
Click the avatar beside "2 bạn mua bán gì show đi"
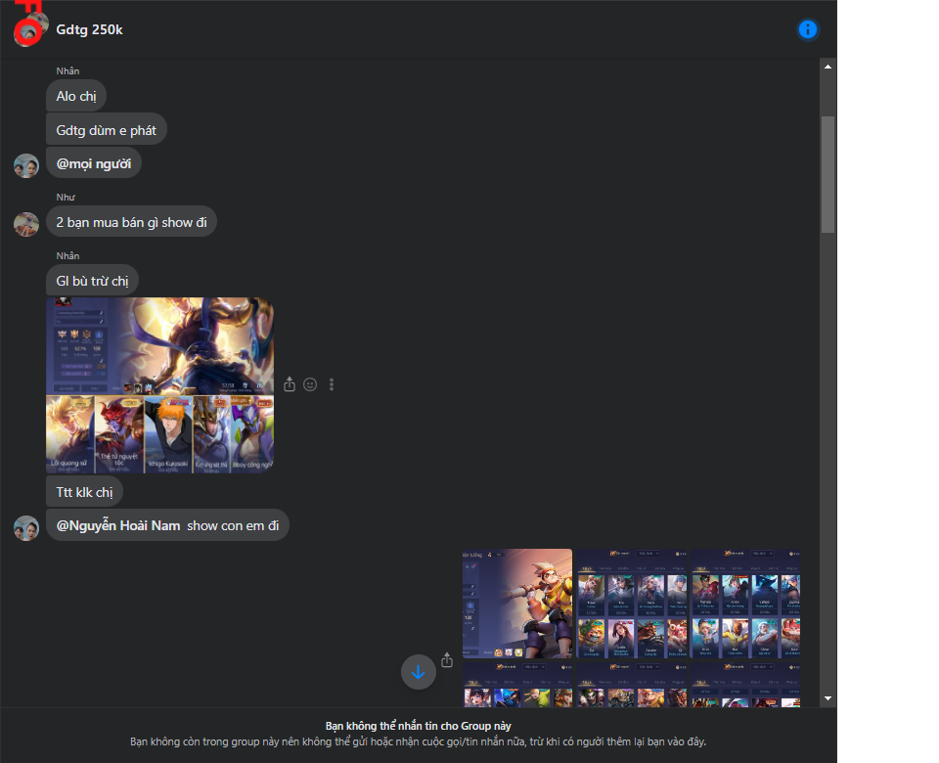coord(26,224)
